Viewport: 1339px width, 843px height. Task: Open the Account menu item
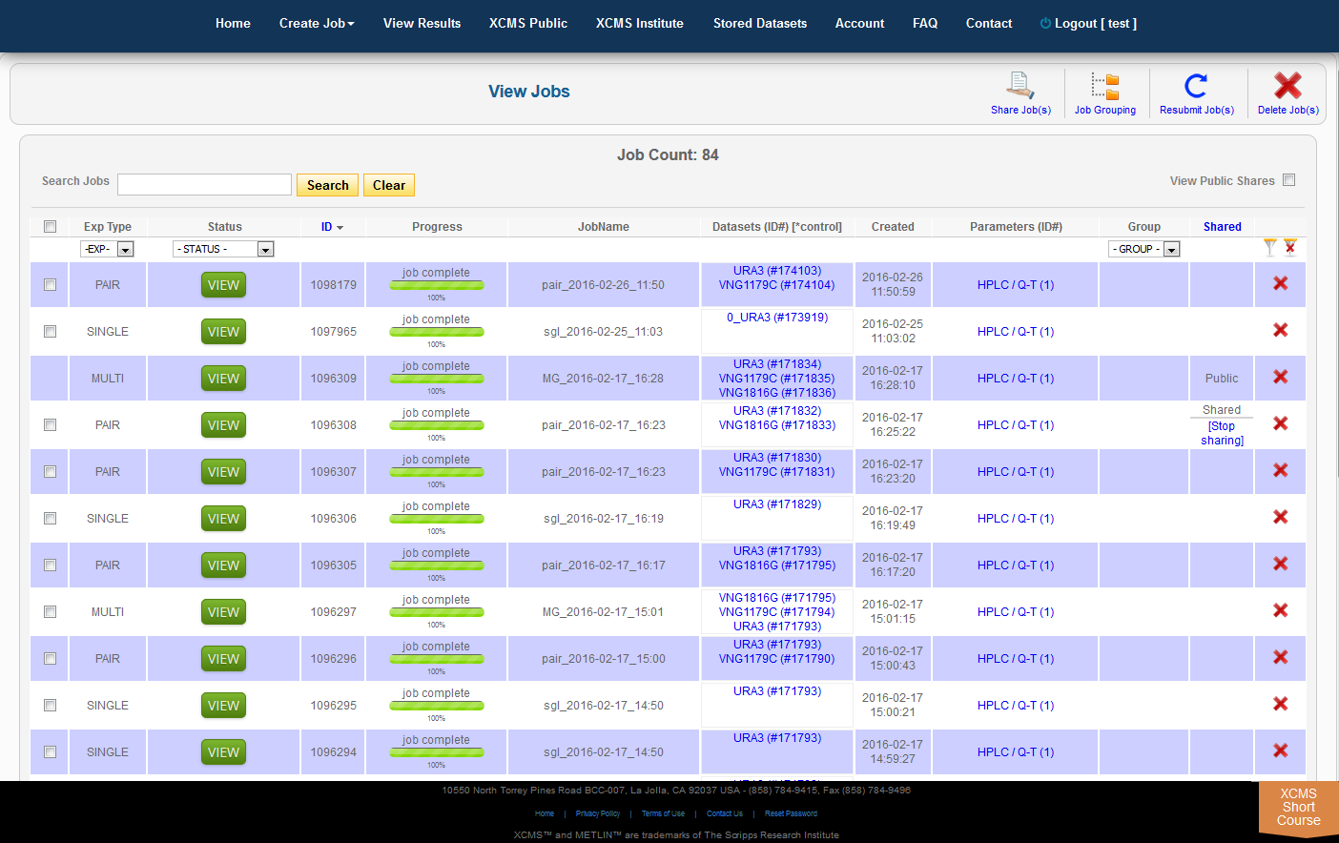(860, 23)
